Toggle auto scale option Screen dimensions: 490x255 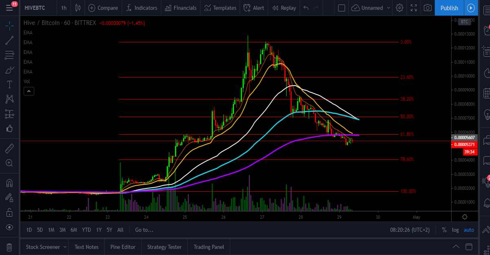click(x=469, y=230)
